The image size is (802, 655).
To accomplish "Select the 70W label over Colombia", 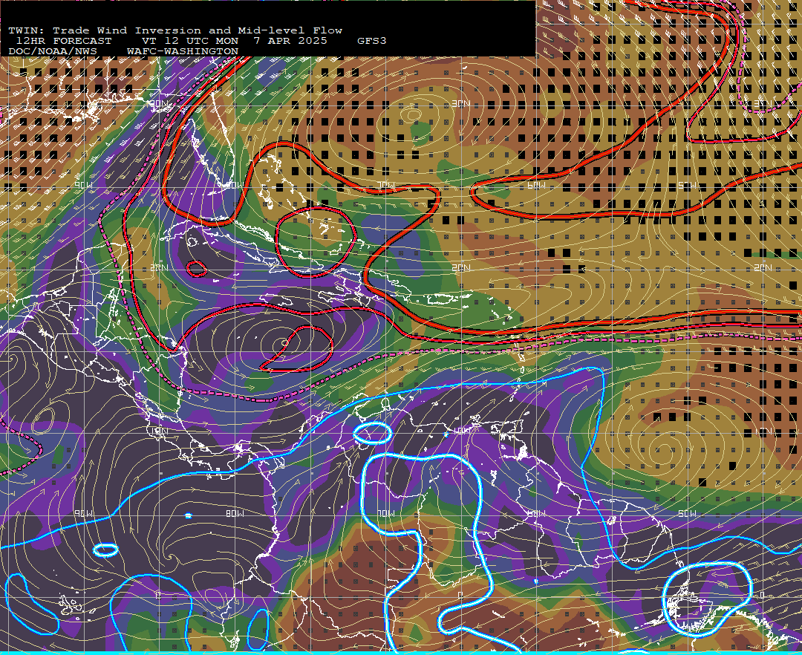I will [x=386, y=513].
